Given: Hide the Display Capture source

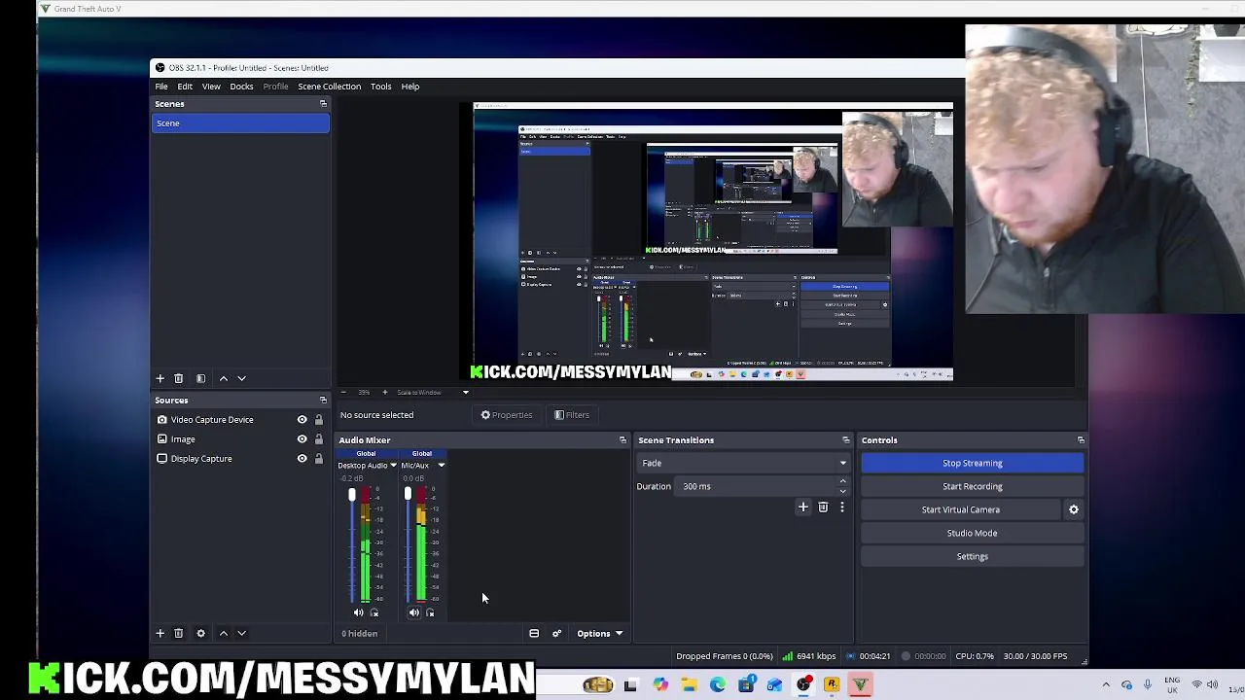Looking at the screenshot, I should click(x=302, y=459).
